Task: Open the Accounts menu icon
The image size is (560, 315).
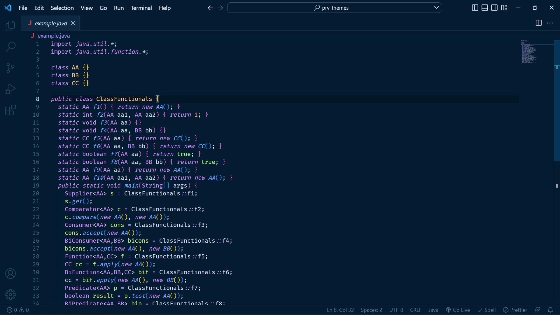Action: (10, 274)
